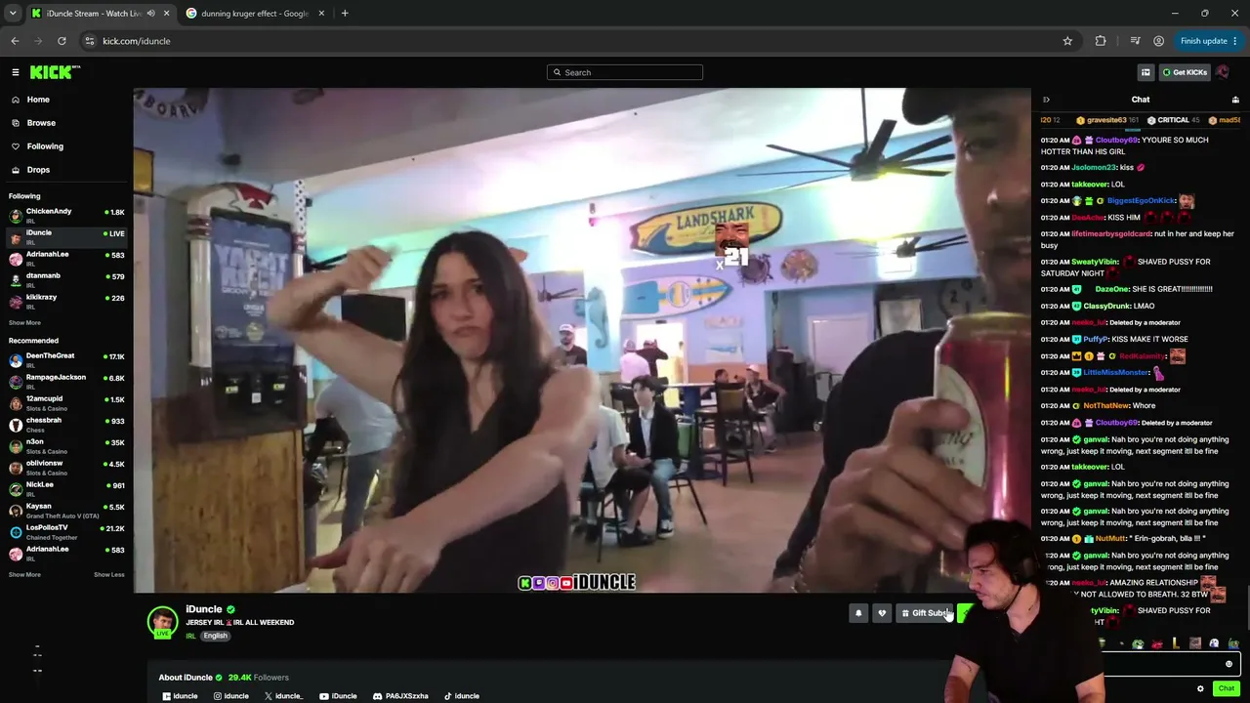Open the hamburger sidebar menu
Viewport: 1250px width, 703px height.
coord(16,72)
